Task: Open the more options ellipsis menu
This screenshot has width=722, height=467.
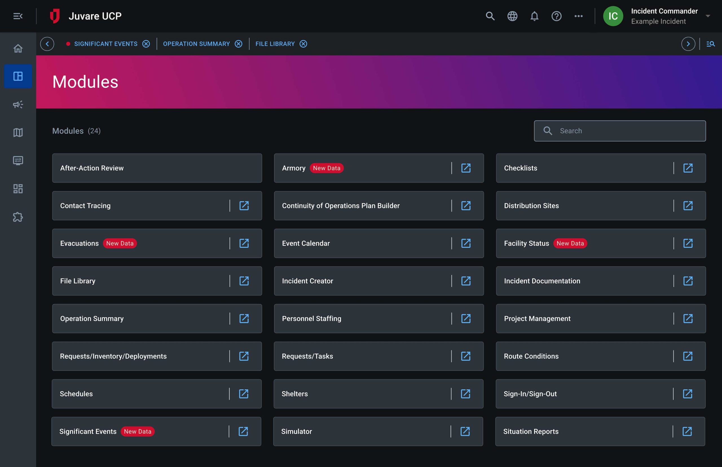Action: tap(579, 16)
